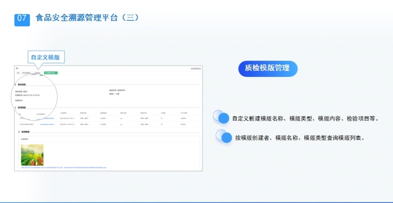Click the title 食品安全溯源管理平台（三）
This screenshot has width=393, height=203.
pyautogui.click(x=87, y=18)
